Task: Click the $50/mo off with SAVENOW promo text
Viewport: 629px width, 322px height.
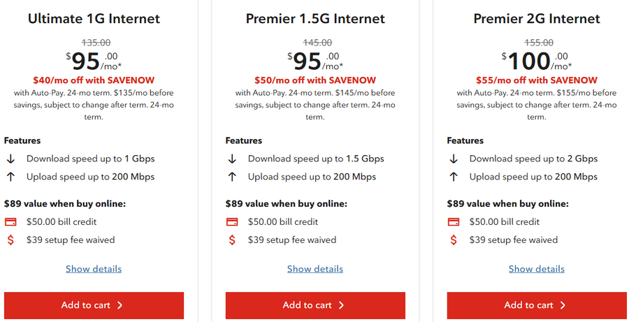Action: click(315, 80)
